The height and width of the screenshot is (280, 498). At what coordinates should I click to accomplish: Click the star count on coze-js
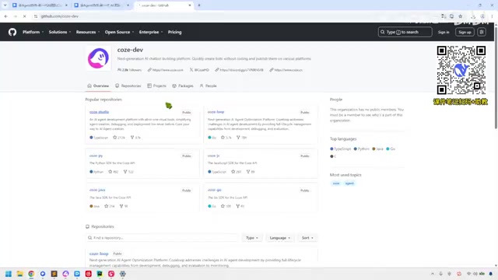(x=237, y=172)
